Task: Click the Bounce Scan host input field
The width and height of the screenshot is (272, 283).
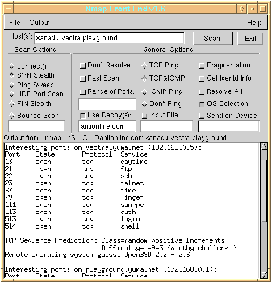Action: 37,126
